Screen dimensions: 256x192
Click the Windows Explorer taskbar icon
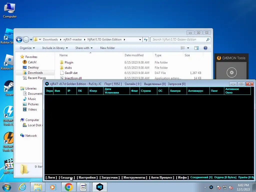pos(37,187)
